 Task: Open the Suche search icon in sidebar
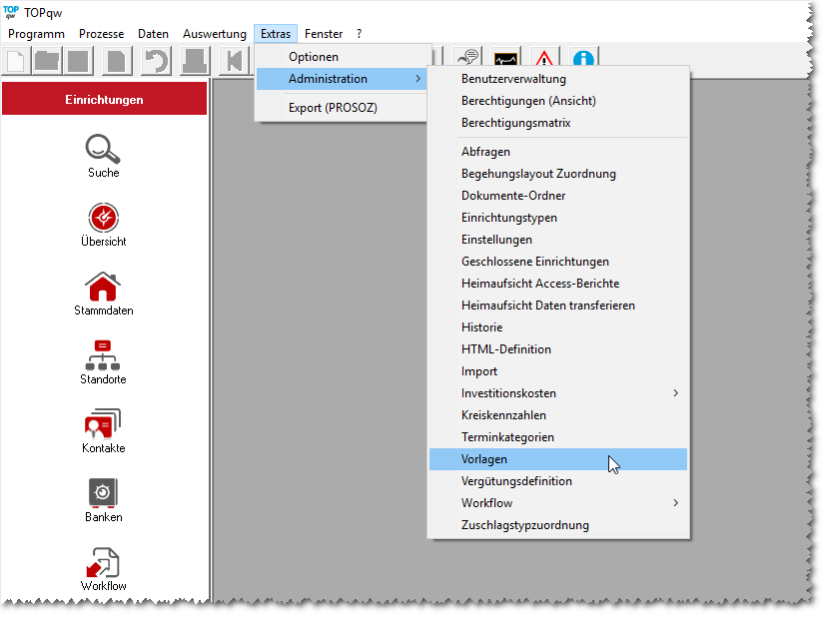pos(103,150)
